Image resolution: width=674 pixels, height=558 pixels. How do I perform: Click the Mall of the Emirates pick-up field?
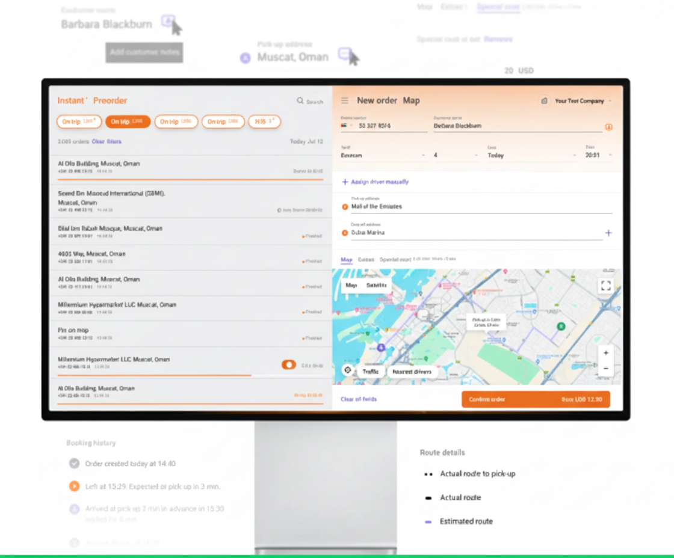coord(475,206)
